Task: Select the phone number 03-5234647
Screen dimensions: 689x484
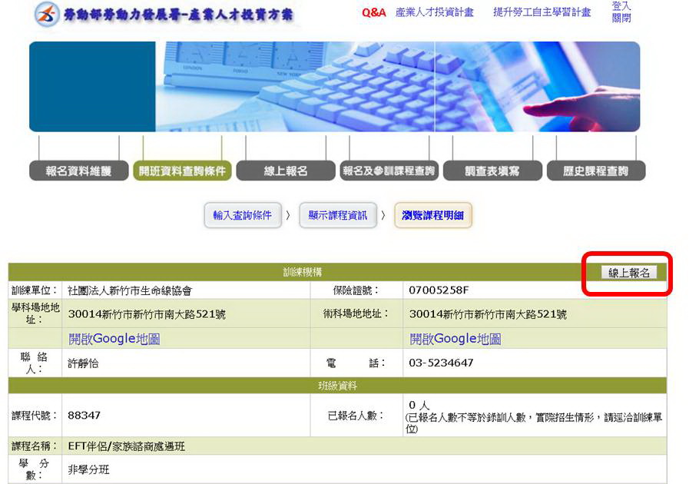Action: click(441, 363)
